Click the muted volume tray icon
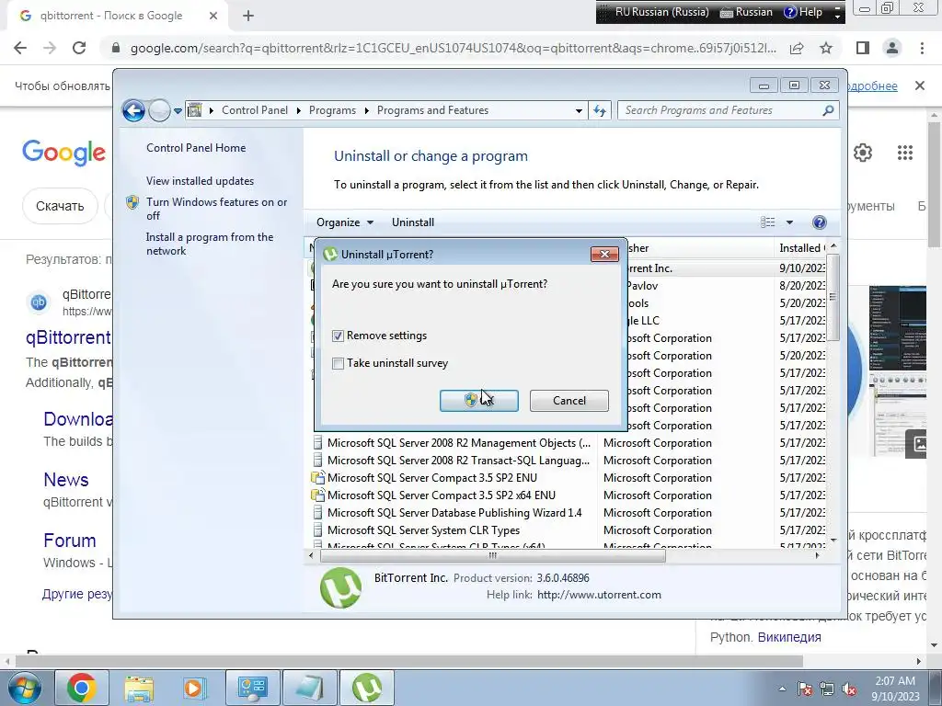 pyautogui.click(x=849, y=689)
